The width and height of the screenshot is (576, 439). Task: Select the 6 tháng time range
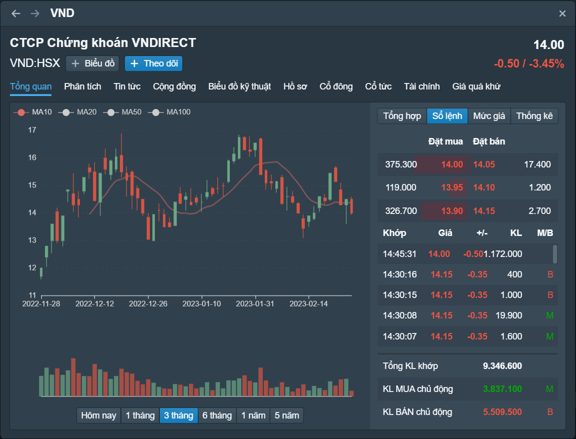point(217,415)
